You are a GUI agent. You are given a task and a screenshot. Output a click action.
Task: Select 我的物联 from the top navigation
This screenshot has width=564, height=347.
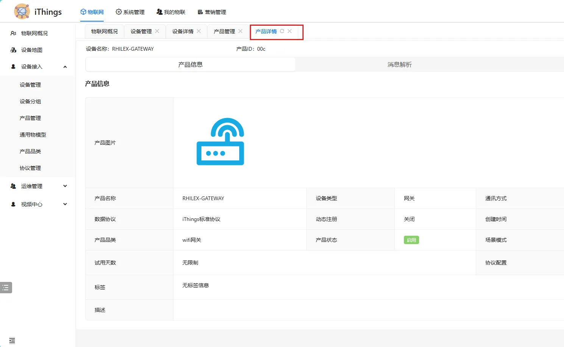pos(171,12)
